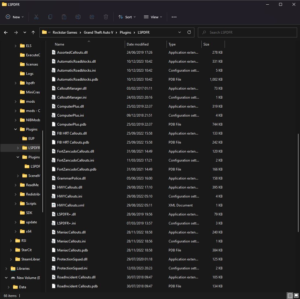Click the Cut scissors icon in toolbar
300x299 pixels.
pyautogui.click(x=36, y=17)
